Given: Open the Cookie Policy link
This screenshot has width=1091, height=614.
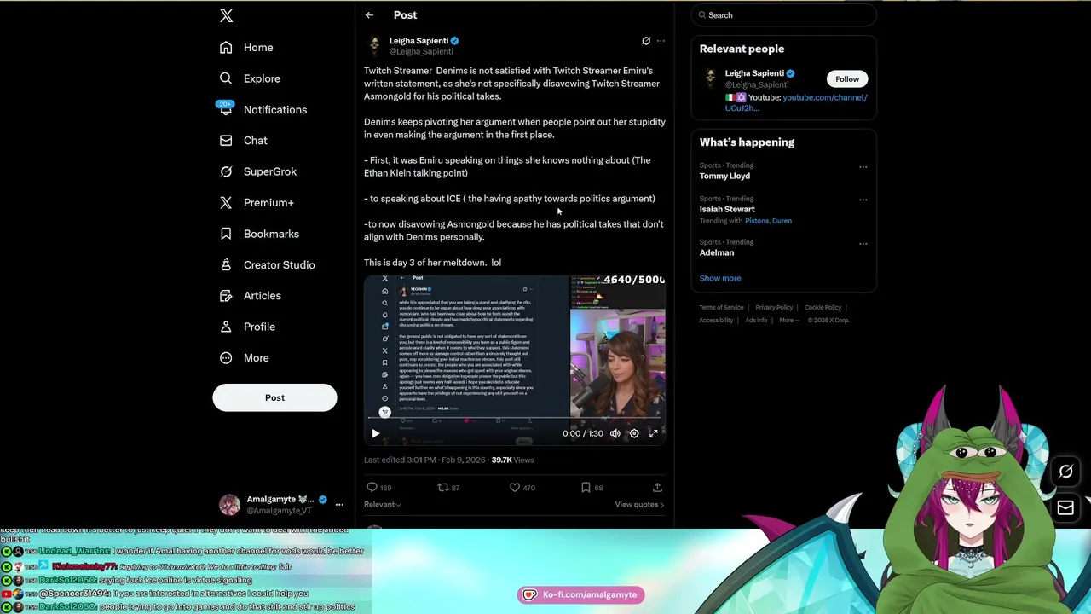Looking at the screenshot, I should click(x=823, y=308).
